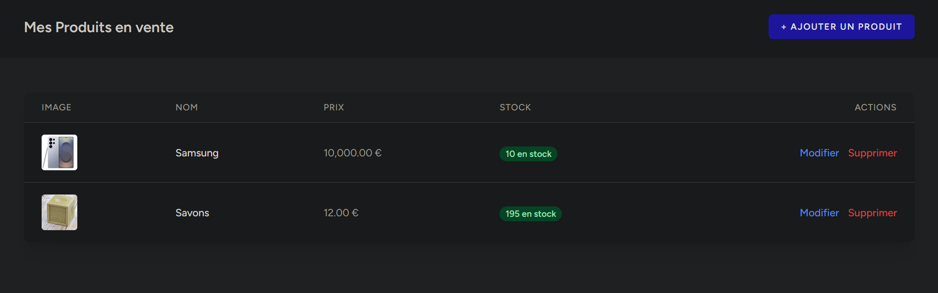Click the STOCK column header
This screenshot has width=938, height=293.
pyautogui.click(x=515, y=107)
